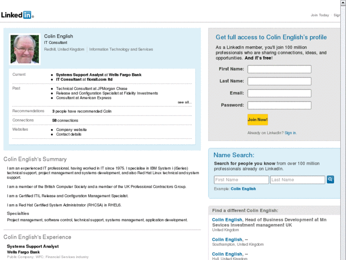Screen dimensions: 346x260
Task: Click the vertical scrollbar on the right edge
Action: point(343,130)
